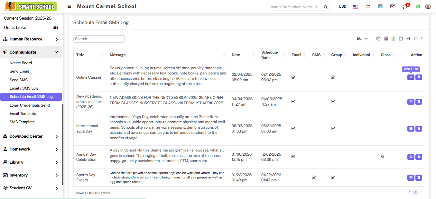The height and width of the screenshot is (199, 436).
Task: Open the 50 entries per page dropdown
Action: click(x=362, y=39)
